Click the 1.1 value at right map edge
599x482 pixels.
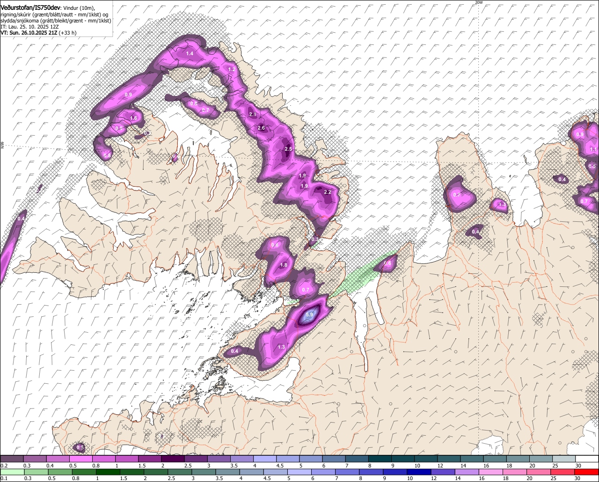coord(593,149)
